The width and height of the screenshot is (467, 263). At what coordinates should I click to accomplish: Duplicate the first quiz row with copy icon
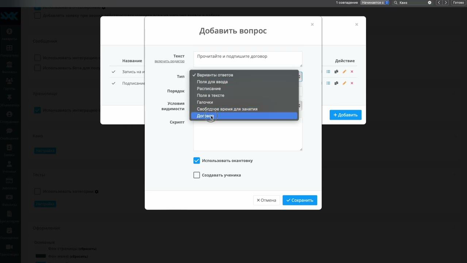click(336, 72)
